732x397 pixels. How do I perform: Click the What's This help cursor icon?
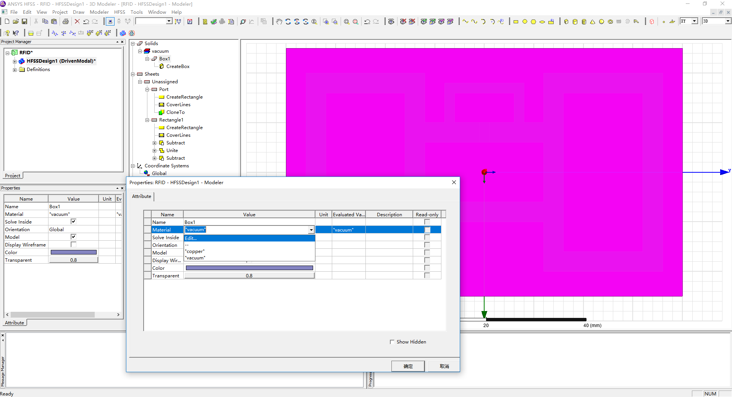[x=16, y=33]
